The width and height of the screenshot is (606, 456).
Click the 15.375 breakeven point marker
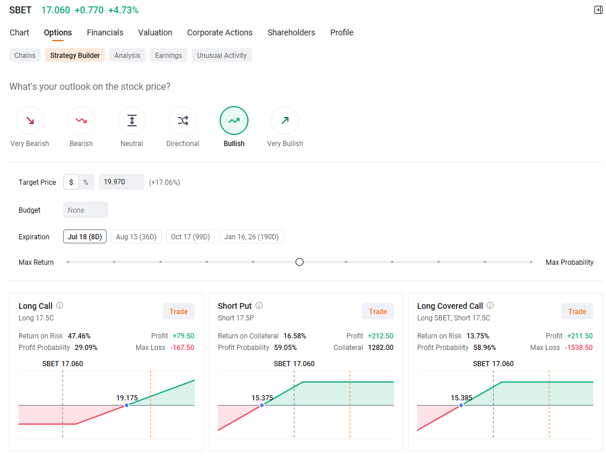click(x=262, y=406)
